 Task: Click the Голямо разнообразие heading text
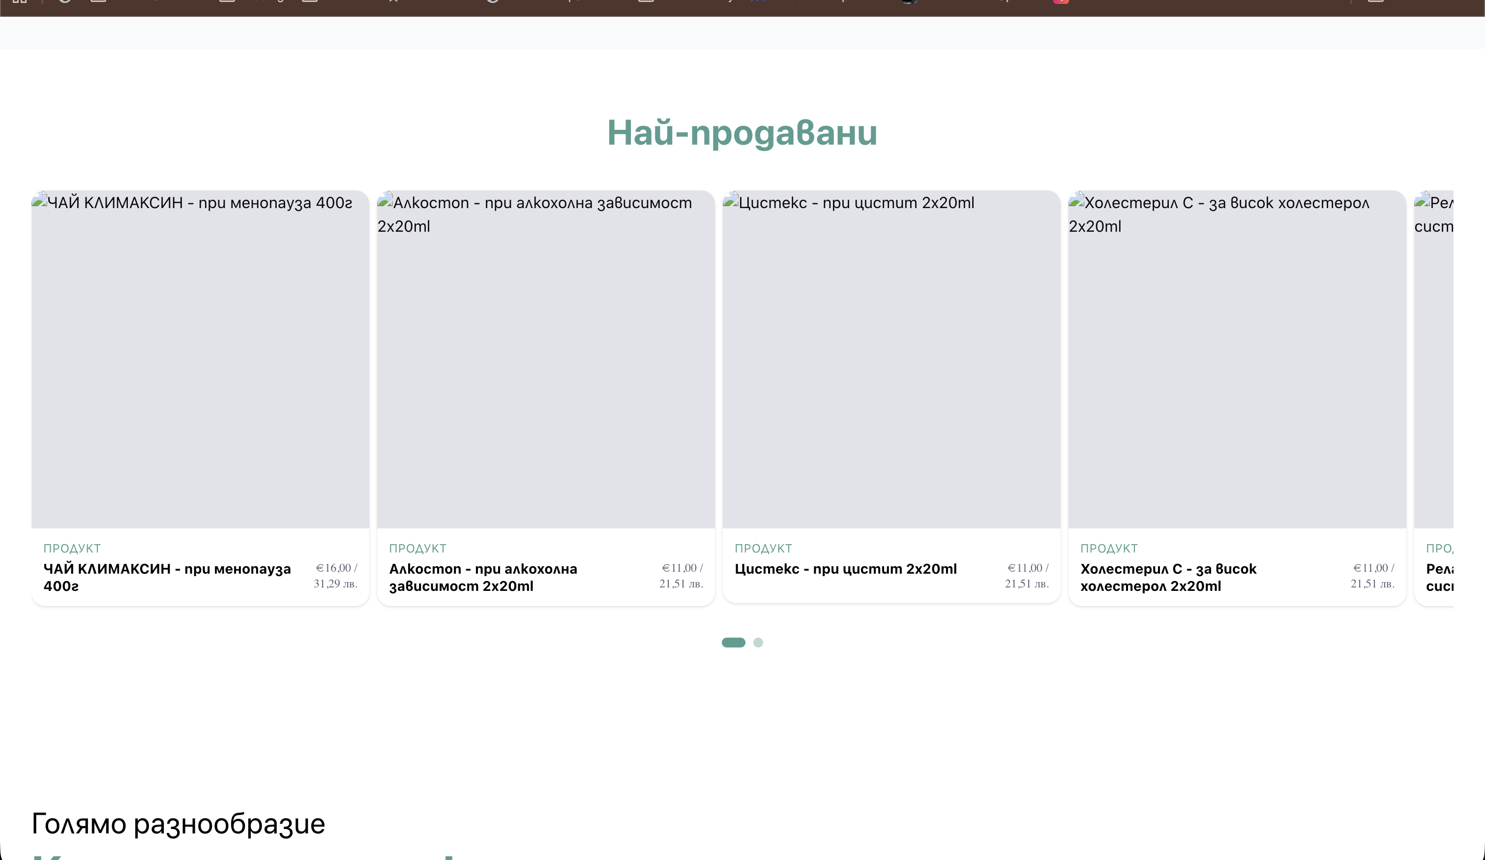[x=178, y=824]
